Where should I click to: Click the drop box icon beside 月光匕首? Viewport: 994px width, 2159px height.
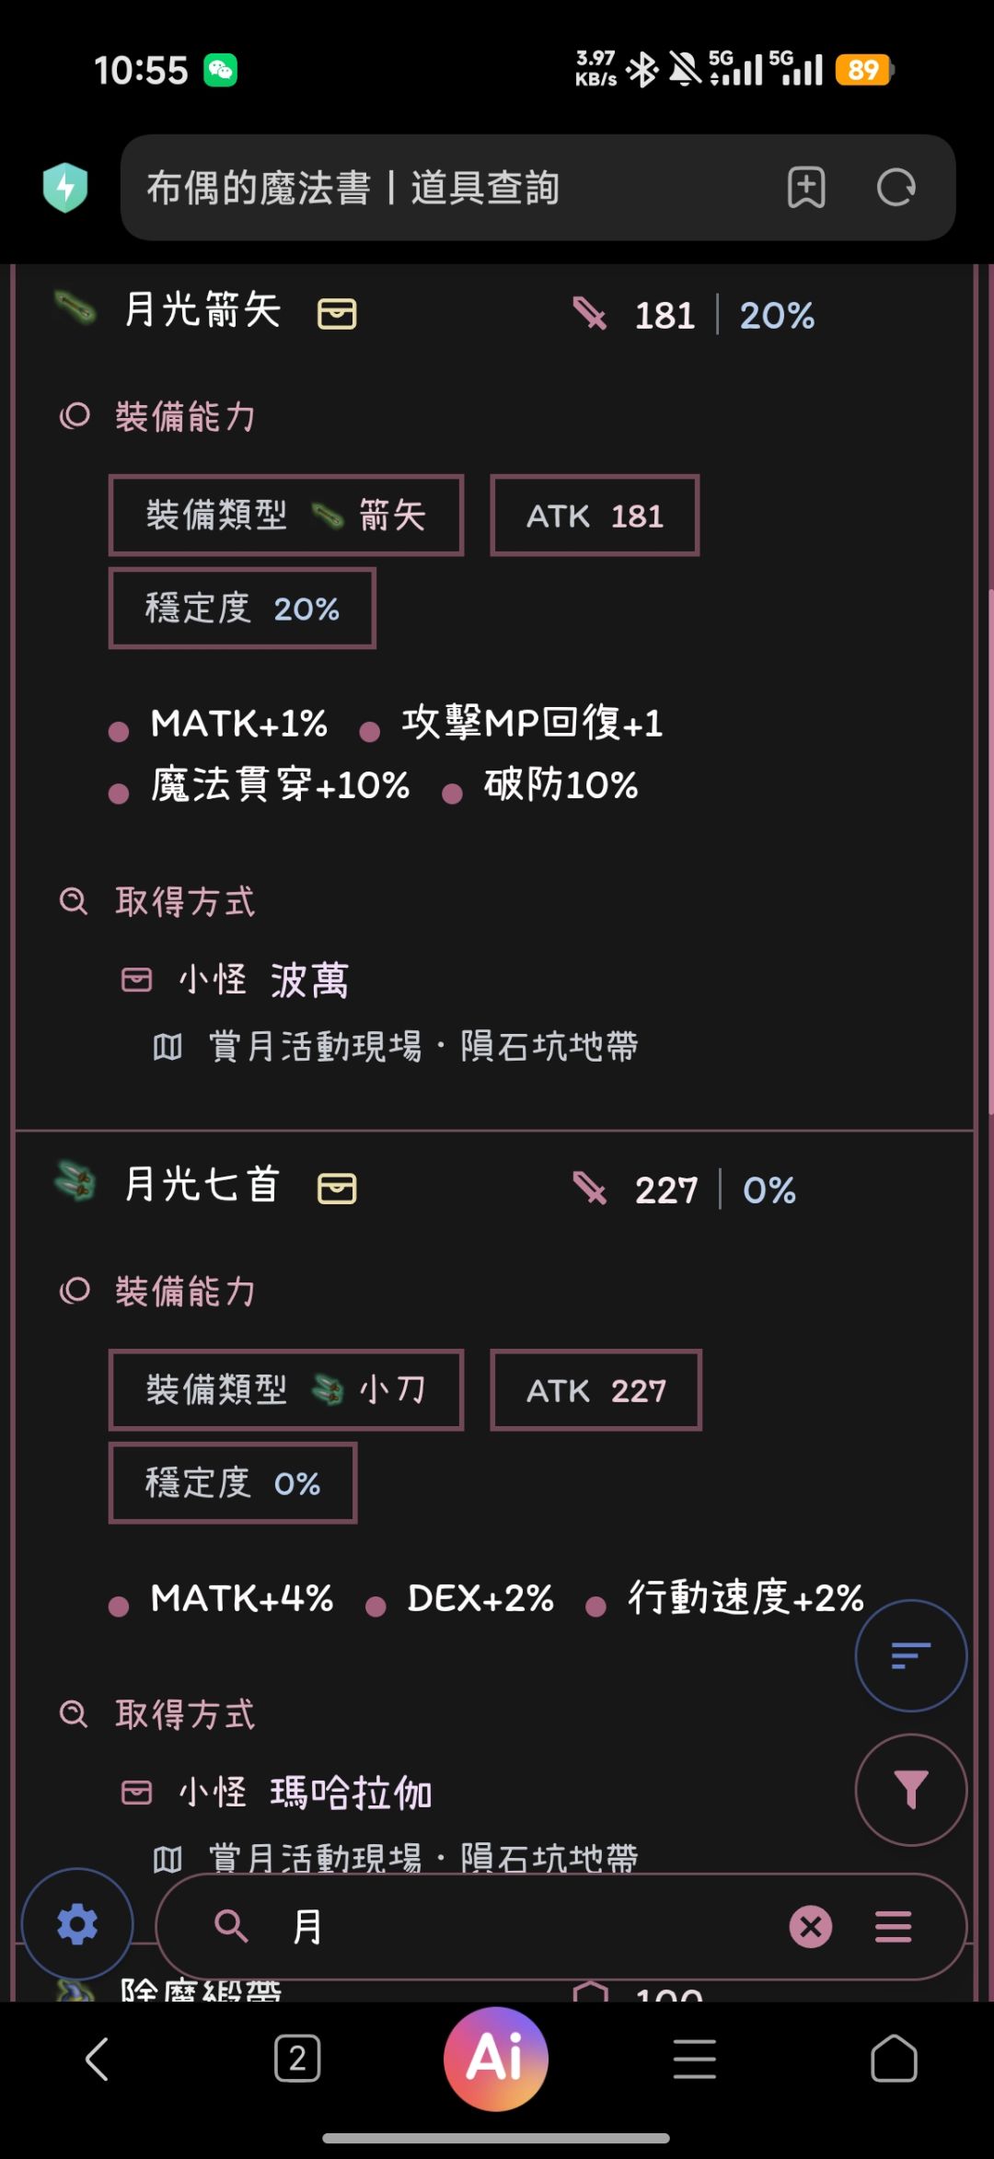(x=337, y=1188)
